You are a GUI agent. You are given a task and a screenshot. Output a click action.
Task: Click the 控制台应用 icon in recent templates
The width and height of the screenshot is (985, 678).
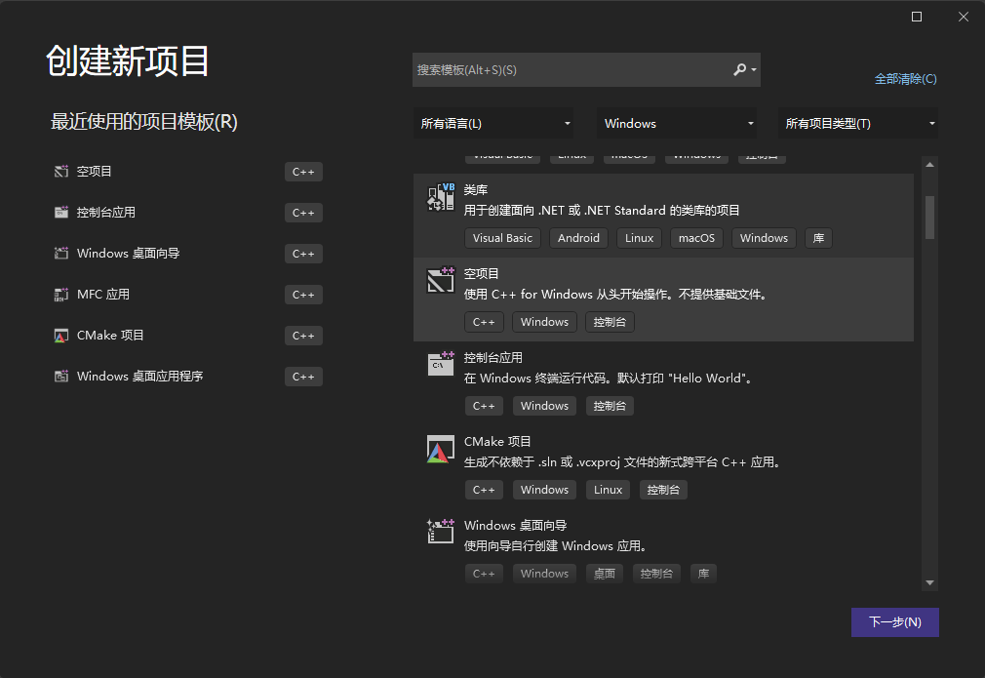pos(59,212)
